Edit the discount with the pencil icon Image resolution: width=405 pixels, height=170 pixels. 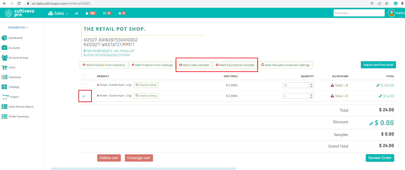pos(371,123)
